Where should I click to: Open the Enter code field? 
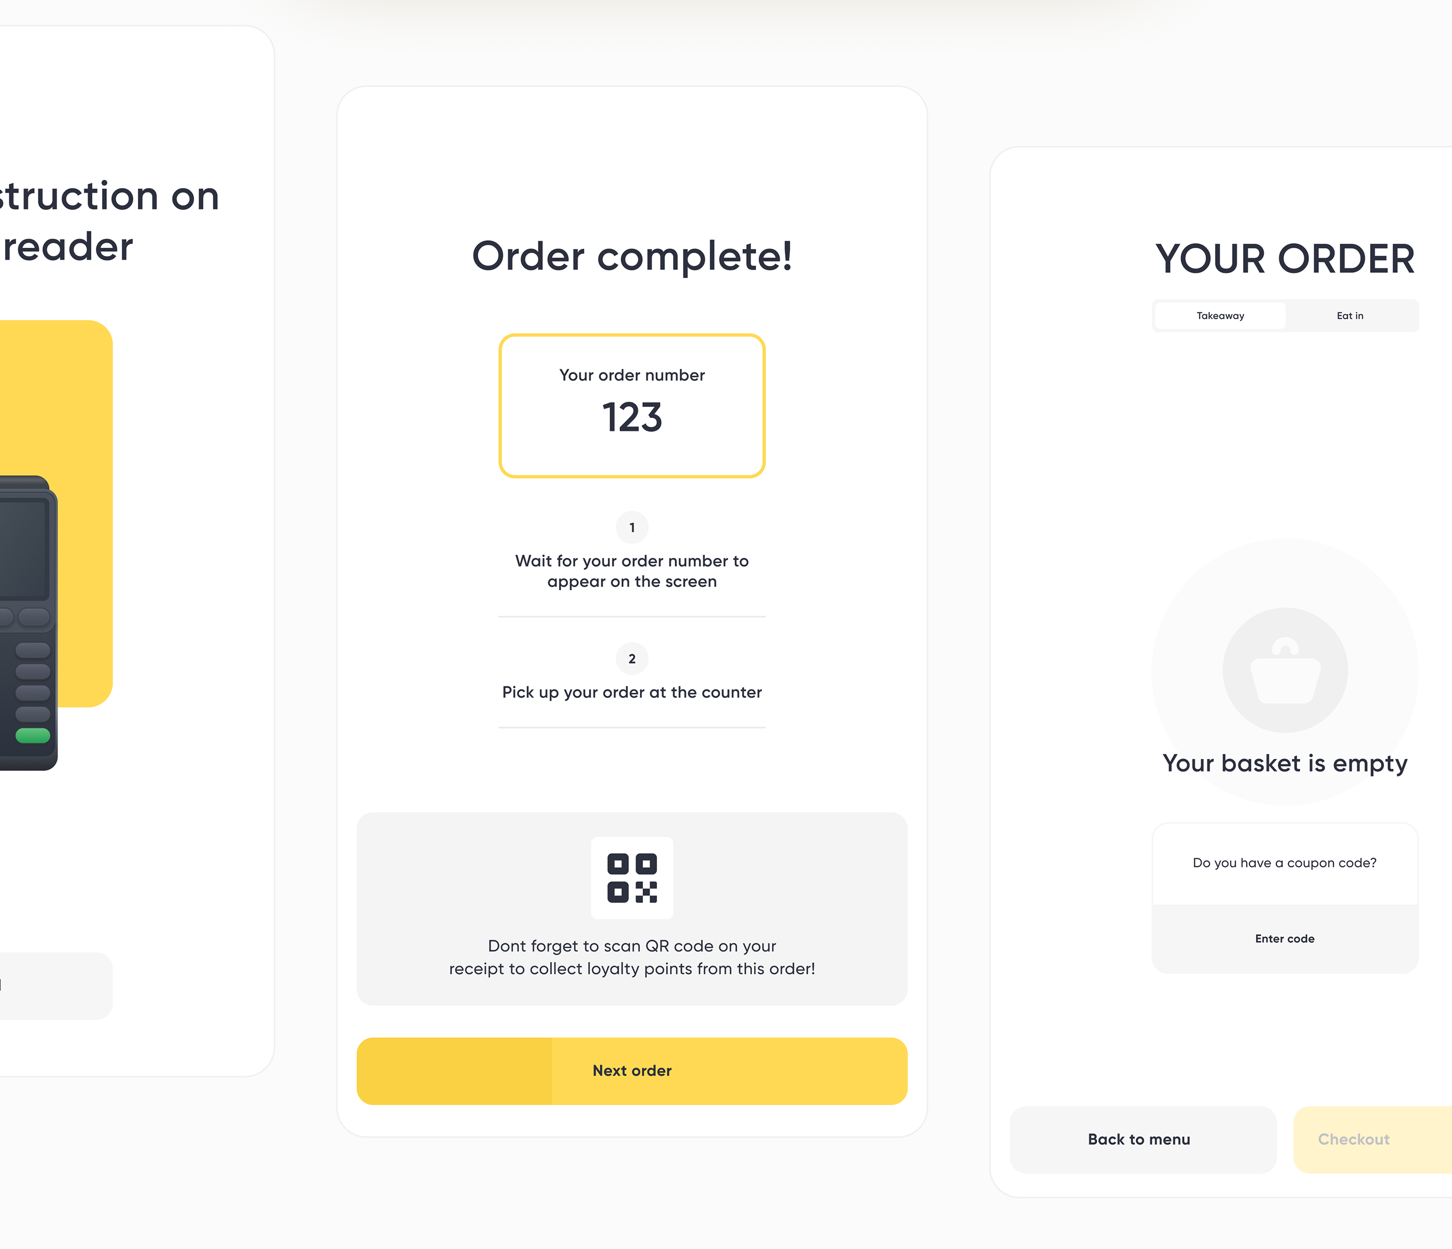[1285, 938]
